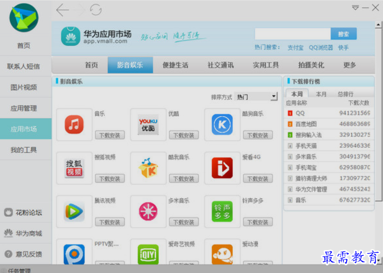
Task: Click 下载安装 for 酷我音乐
Action: click(184, 179)
